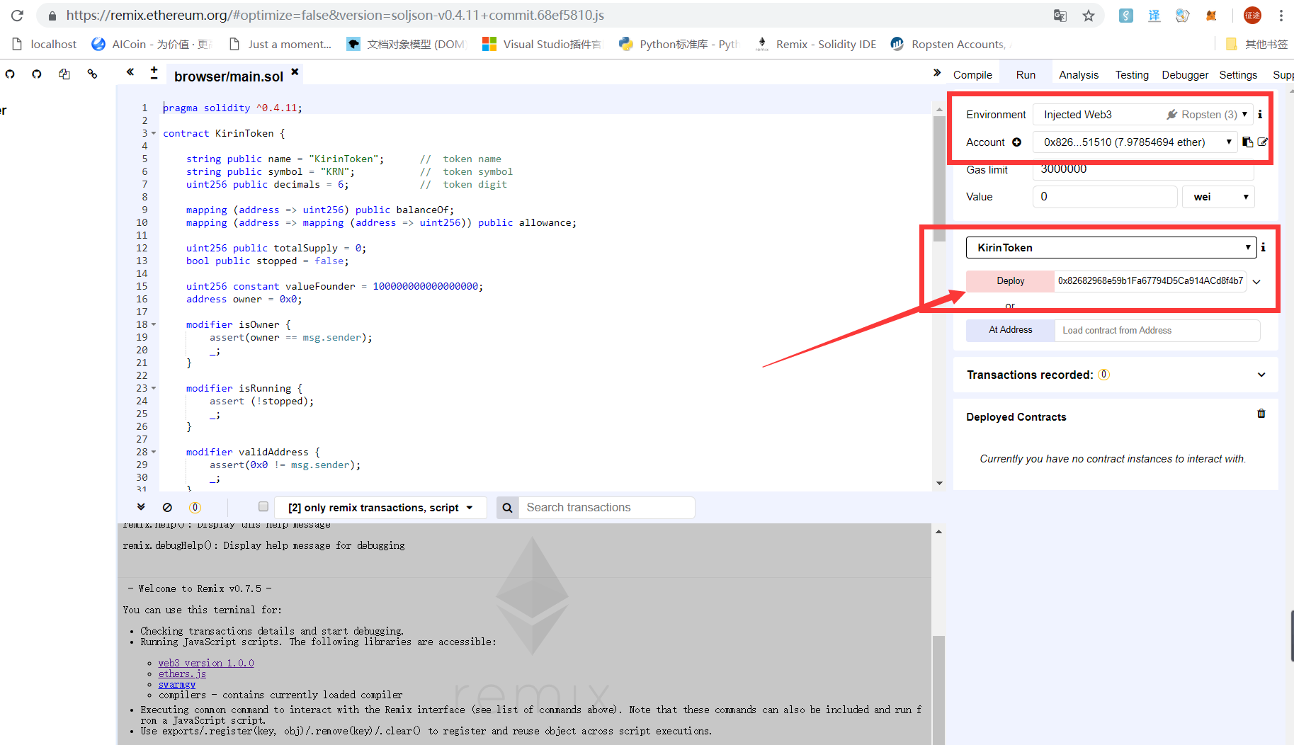
Task: Click the copy files icon in the file explorer toolbar
Action: (x=64, y=74)
